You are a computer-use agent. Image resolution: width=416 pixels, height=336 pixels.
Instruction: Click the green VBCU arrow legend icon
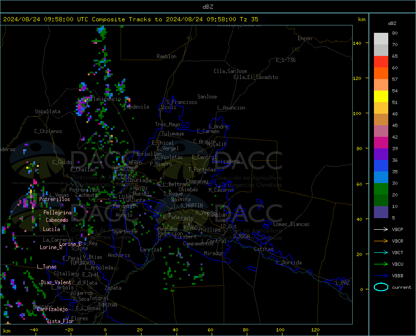(381, 264)
